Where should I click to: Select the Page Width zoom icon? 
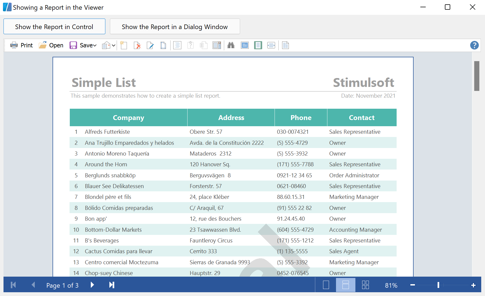271,45
